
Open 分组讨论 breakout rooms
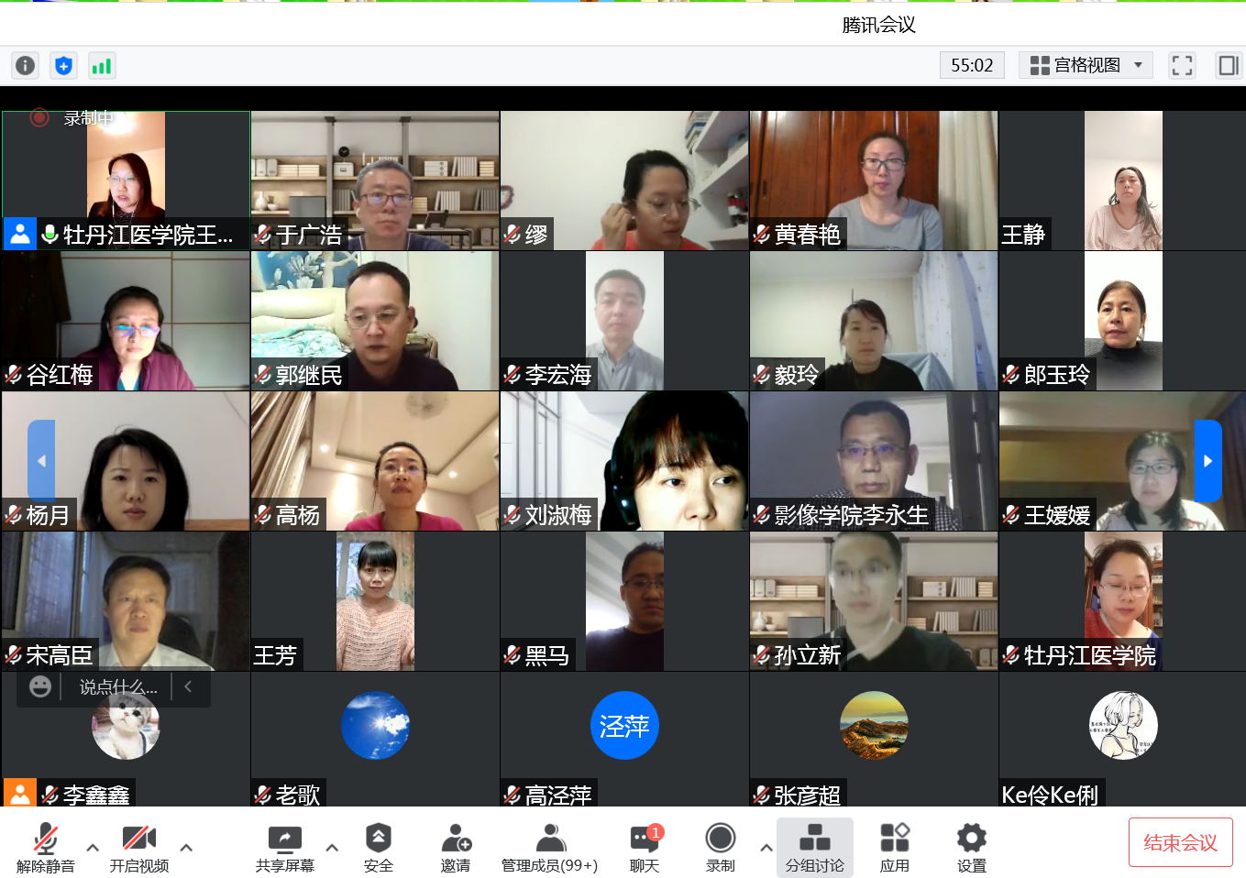pyautogui.click(x=815, y=848)
